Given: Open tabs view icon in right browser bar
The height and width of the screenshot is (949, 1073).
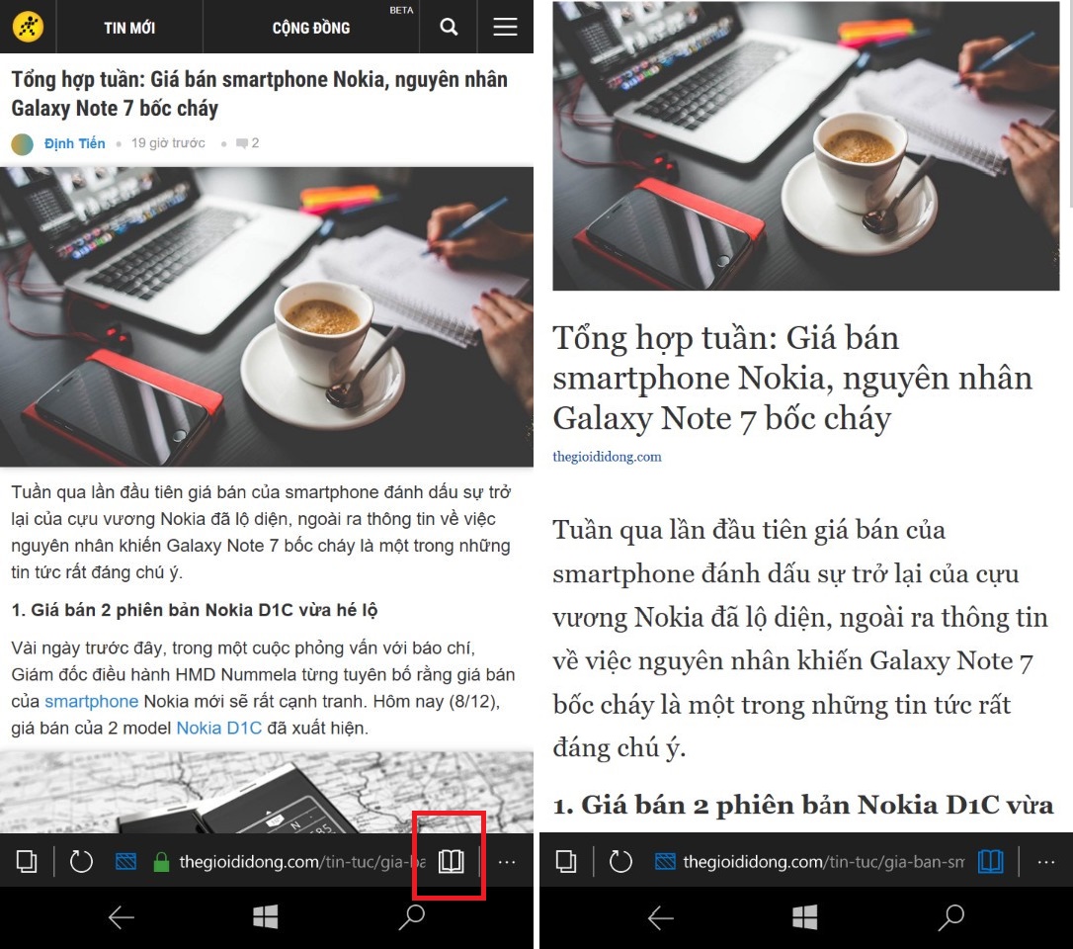Looking at the screenshot, I should point(566,861).
